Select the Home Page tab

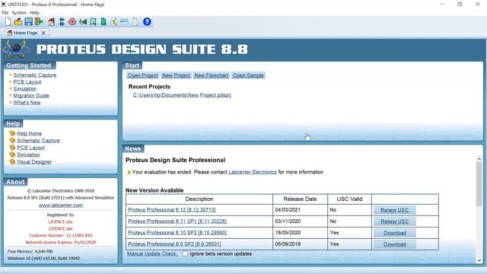tap(25, 33)
